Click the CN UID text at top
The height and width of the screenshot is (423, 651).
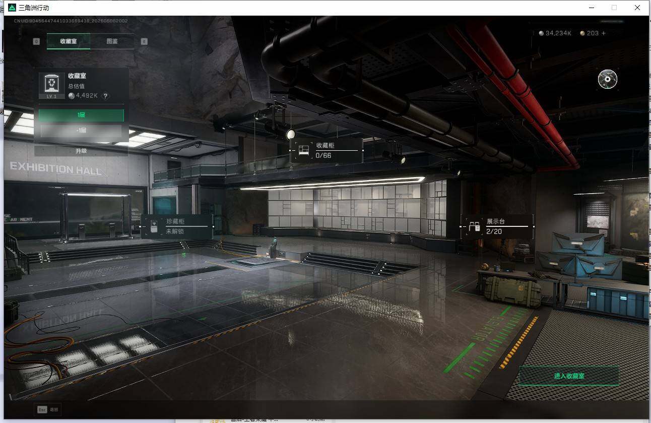click(71, 21)
